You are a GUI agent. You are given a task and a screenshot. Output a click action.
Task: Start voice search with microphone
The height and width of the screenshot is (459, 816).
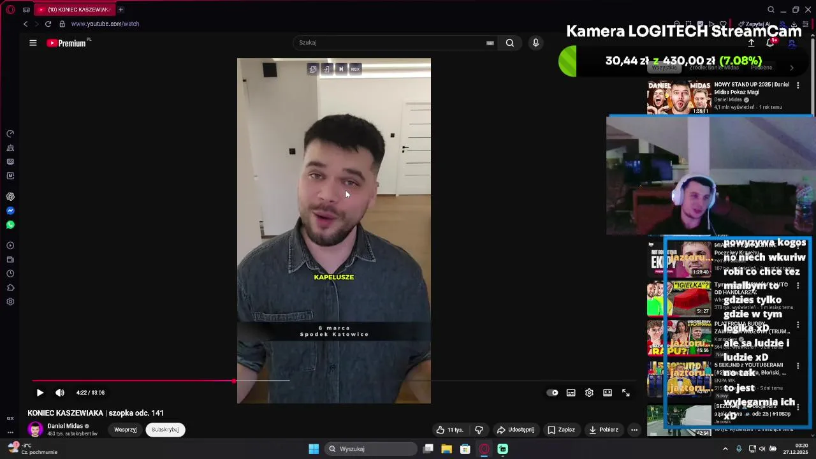(535, 43)
